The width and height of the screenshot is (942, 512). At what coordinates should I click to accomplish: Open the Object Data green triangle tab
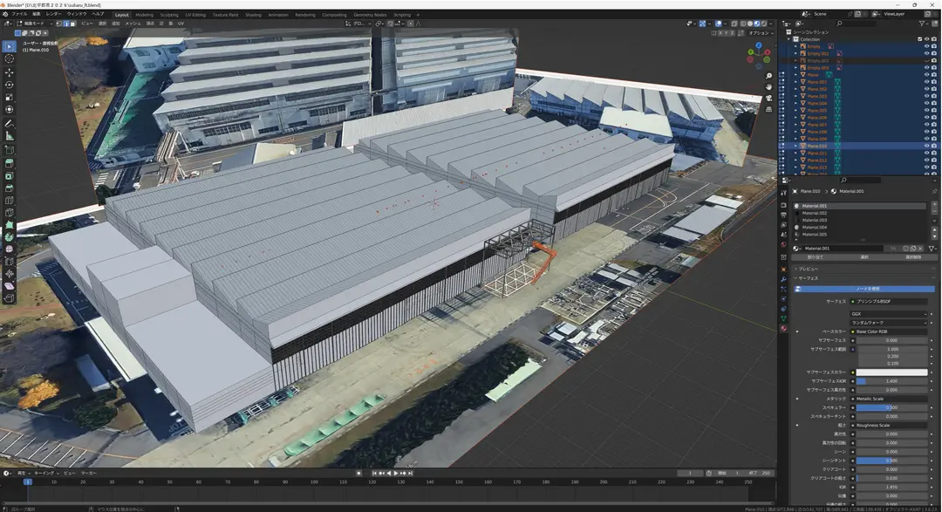pos(783,318)
